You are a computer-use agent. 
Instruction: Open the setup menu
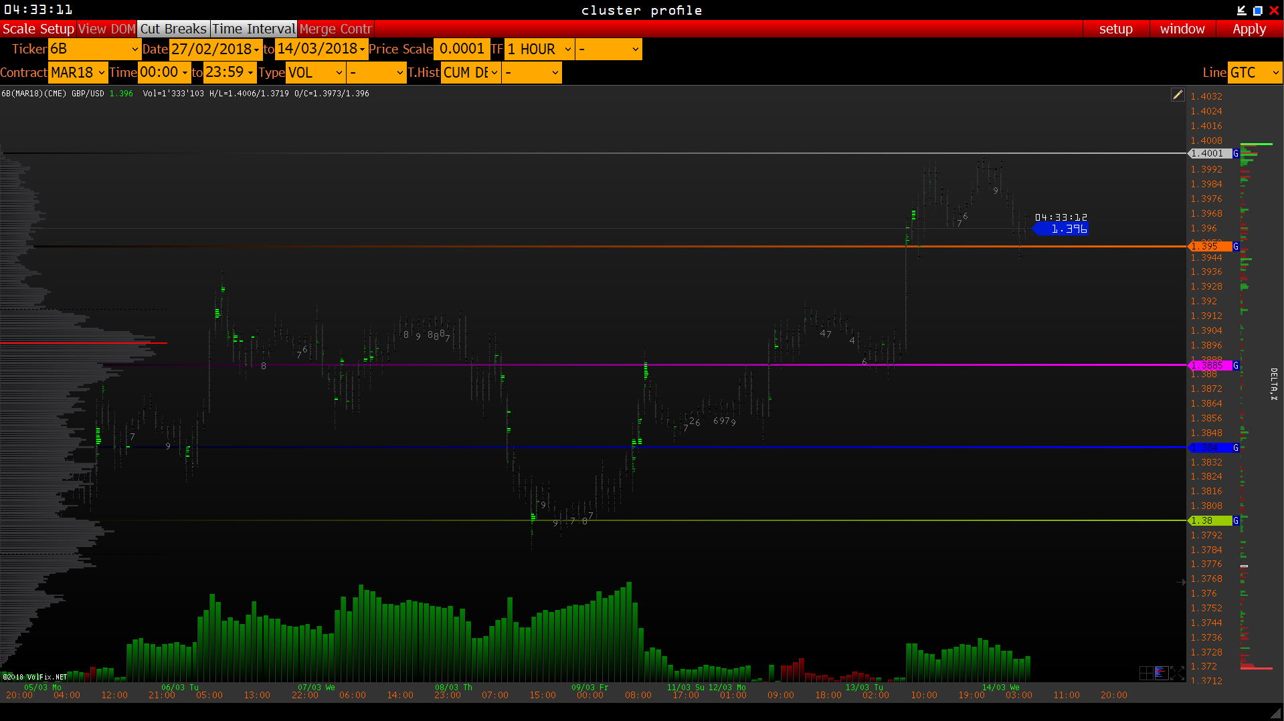(x=1115, y=29)
